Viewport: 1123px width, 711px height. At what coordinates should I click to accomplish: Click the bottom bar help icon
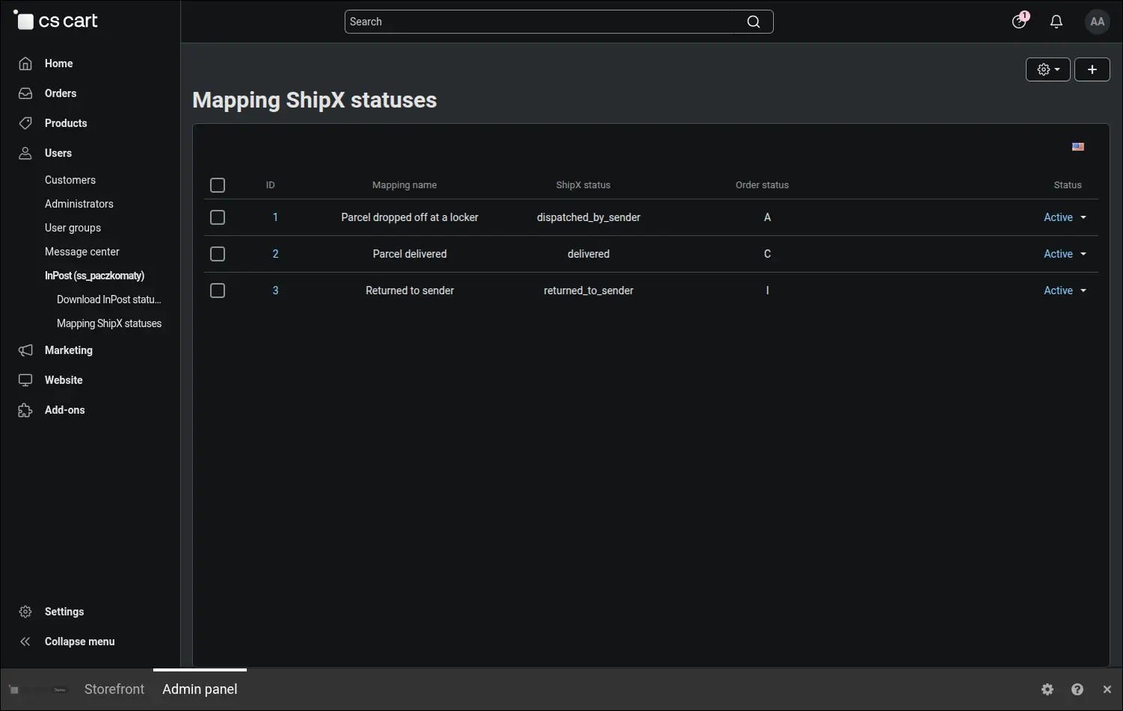coord(1077,689)
